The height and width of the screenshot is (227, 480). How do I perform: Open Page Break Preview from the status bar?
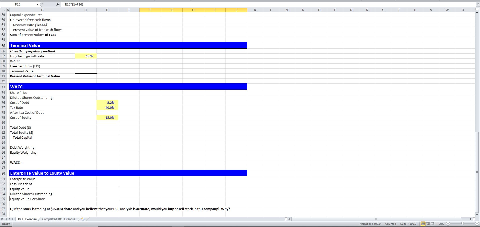pyautogui.click(x=433, y=224)
